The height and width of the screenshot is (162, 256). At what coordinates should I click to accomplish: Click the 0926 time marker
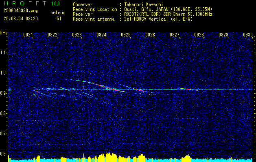150,35
